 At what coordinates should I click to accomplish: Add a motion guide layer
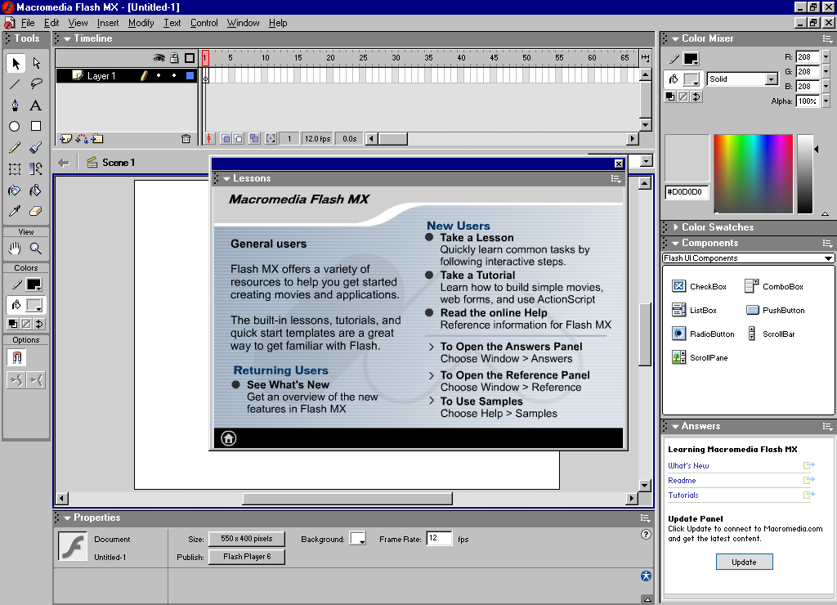[x=82, y=139]
